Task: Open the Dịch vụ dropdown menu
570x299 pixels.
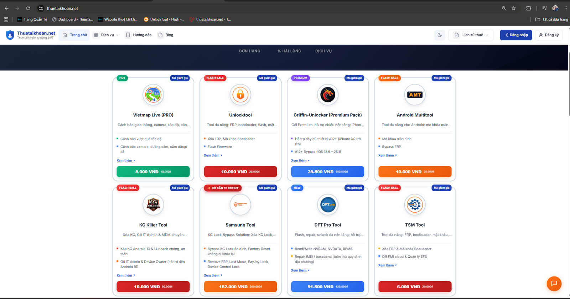Action: (x=106, y=35)
